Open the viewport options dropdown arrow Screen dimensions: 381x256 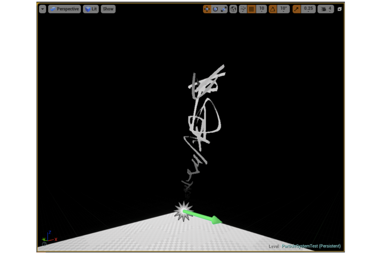click(x=42, y=9)
